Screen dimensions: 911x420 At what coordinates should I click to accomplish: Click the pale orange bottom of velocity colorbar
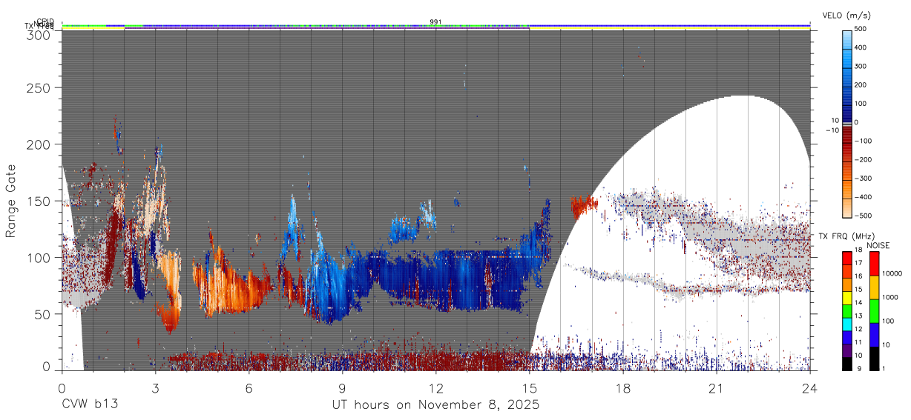click(847, 207)
